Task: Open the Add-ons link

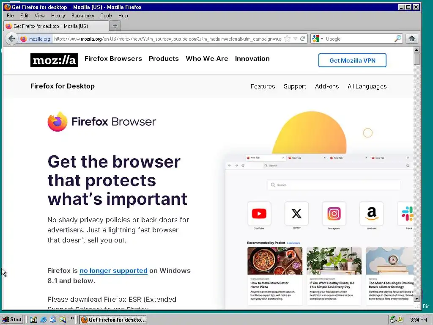Action: (x=327, y=86)
